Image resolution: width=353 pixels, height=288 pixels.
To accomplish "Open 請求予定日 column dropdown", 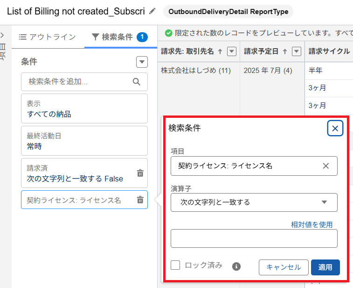I will pos(297,51).
